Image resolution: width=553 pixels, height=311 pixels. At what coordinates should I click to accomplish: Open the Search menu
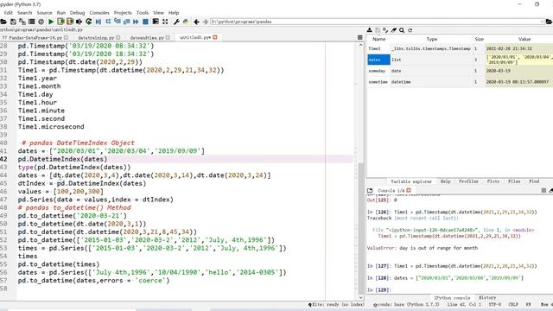point(25,13)
